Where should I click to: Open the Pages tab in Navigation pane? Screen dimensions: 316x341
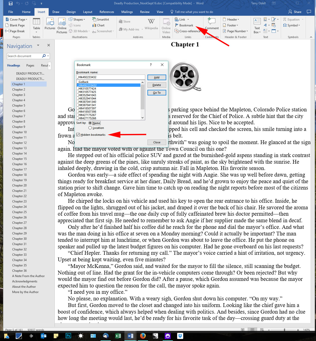30,65
